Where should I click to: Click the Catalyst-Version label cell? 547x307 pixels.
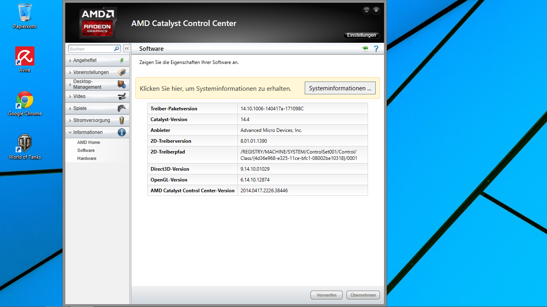[x=193, y=120]
